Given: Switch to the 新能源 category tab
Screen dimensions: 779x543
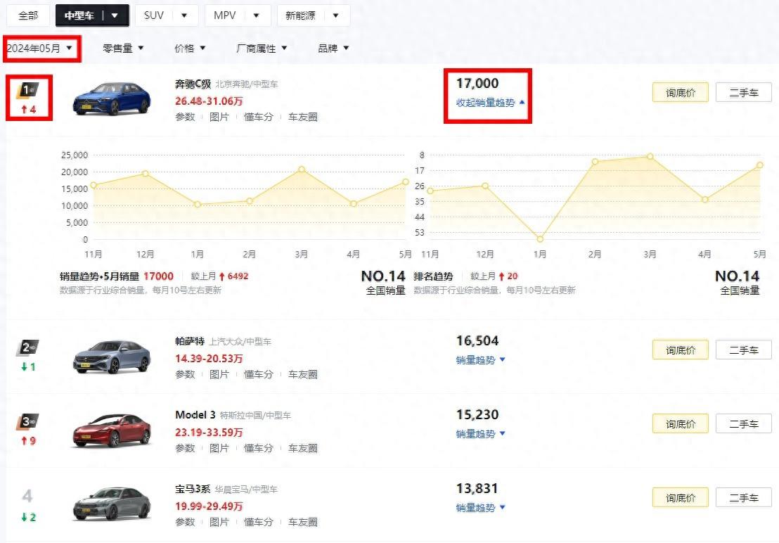Looking at the screenshot, I should coord(313,15).
